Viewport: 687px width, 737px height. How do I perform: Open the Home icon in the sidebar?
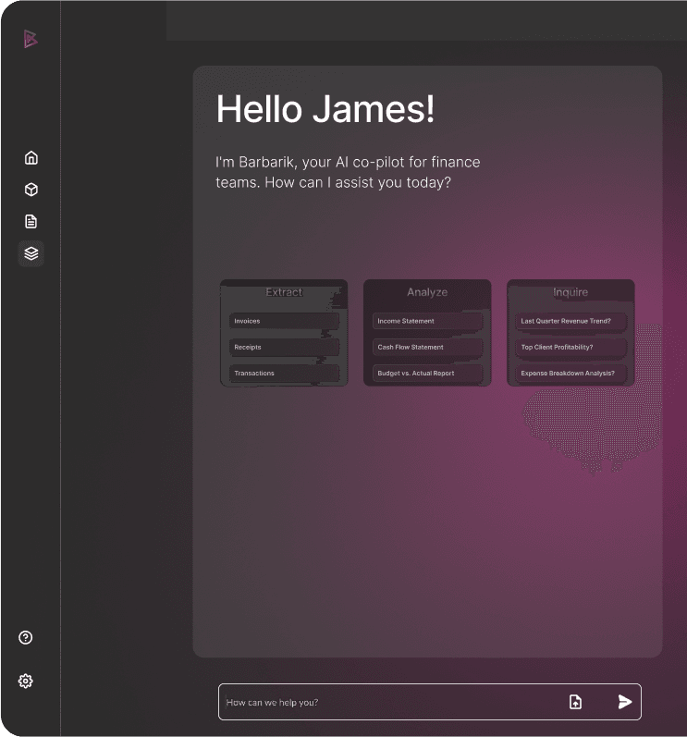click(x=31, y=157)
